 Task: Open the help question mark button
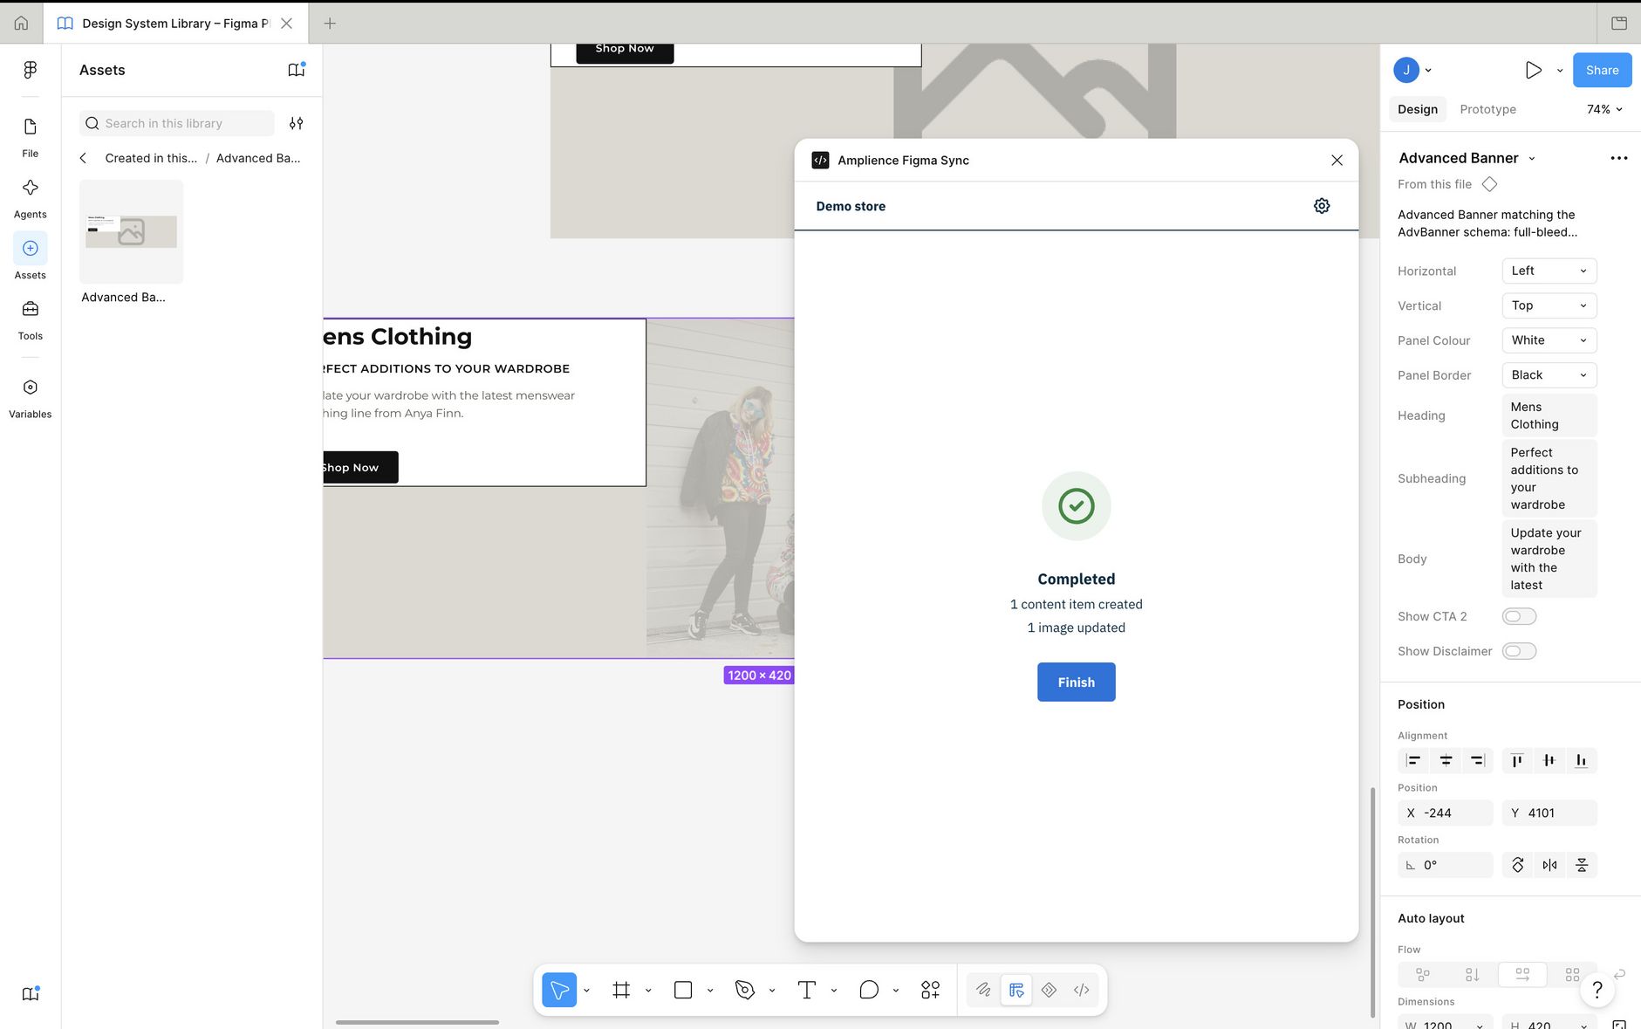pyautogui.click(x=1597, y=990)
